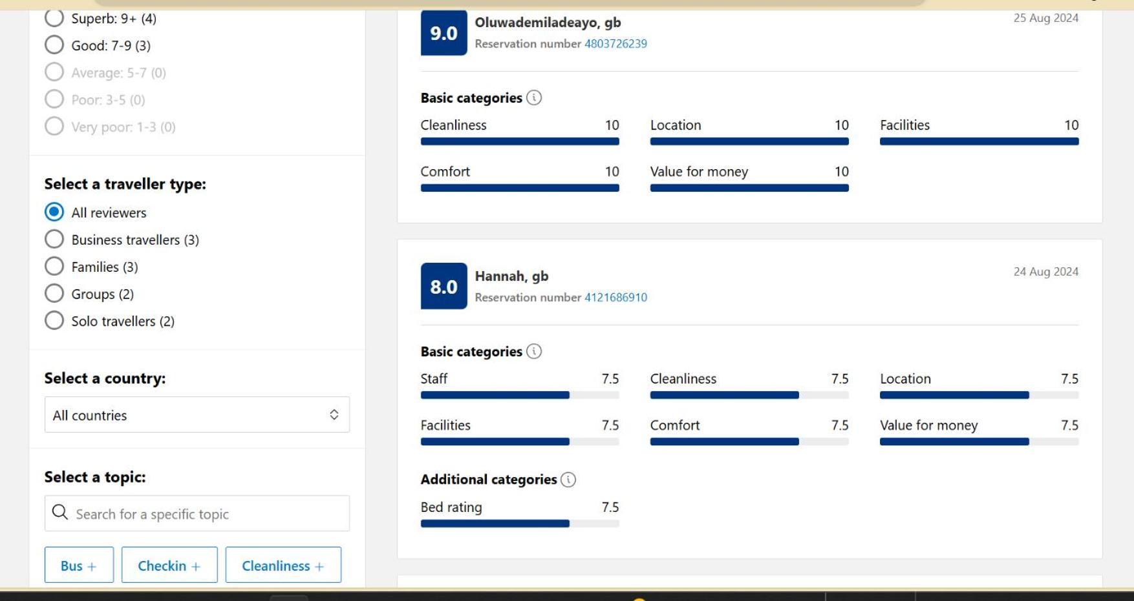Click the country dropdown chevron arrows

click(334, 414)
